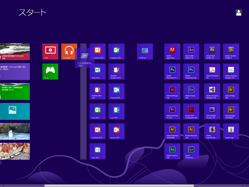Open Adobe Media Encoder CS6
This screenshot has height=187, width=249.
(x=212, y=112)
